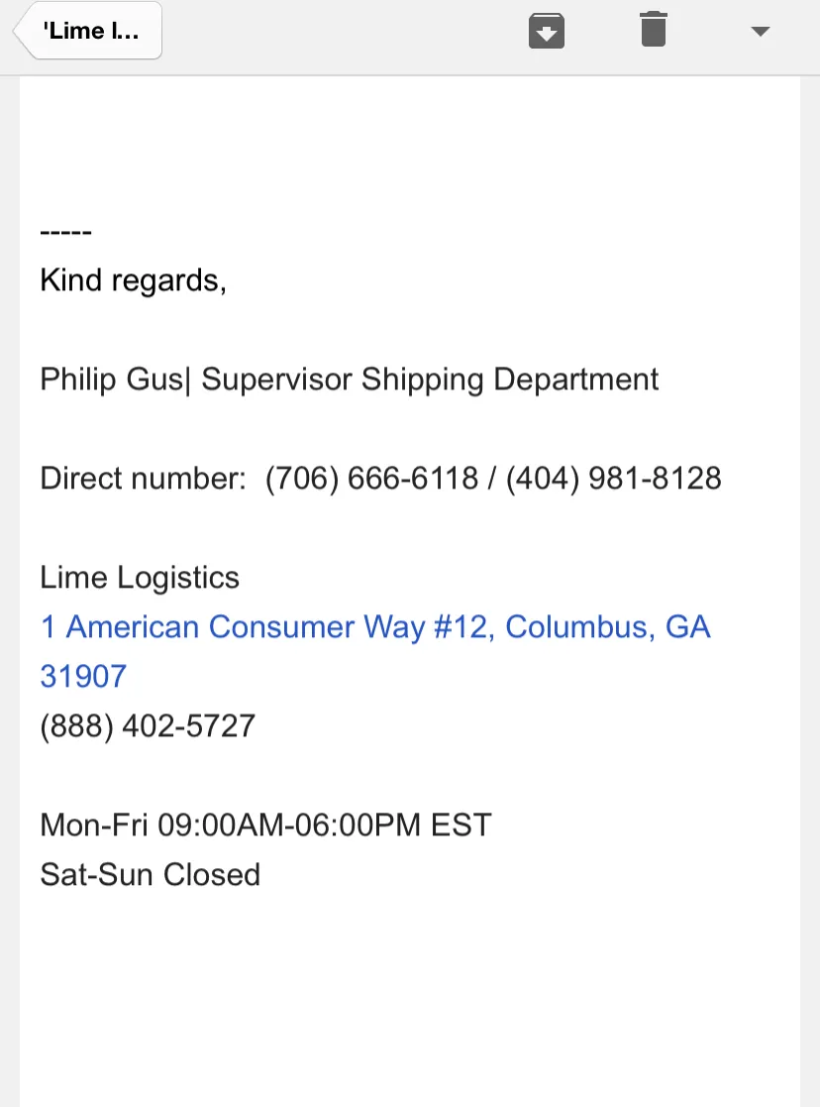
Task: Click the blank area below Sat-Sun Closed
Action: click(x=409, y=995)
